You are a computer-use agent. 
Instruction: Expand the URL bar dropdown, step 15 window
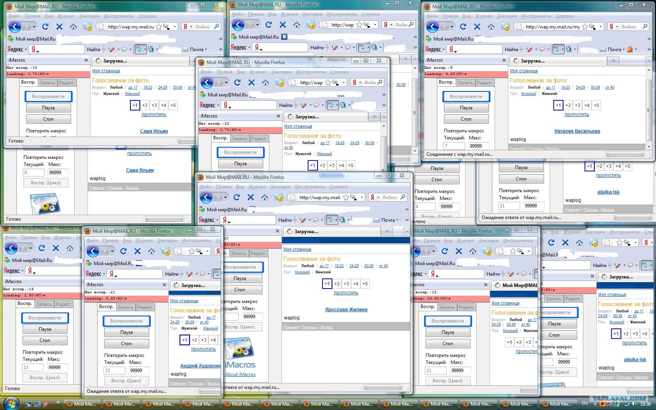click(175, 27)
